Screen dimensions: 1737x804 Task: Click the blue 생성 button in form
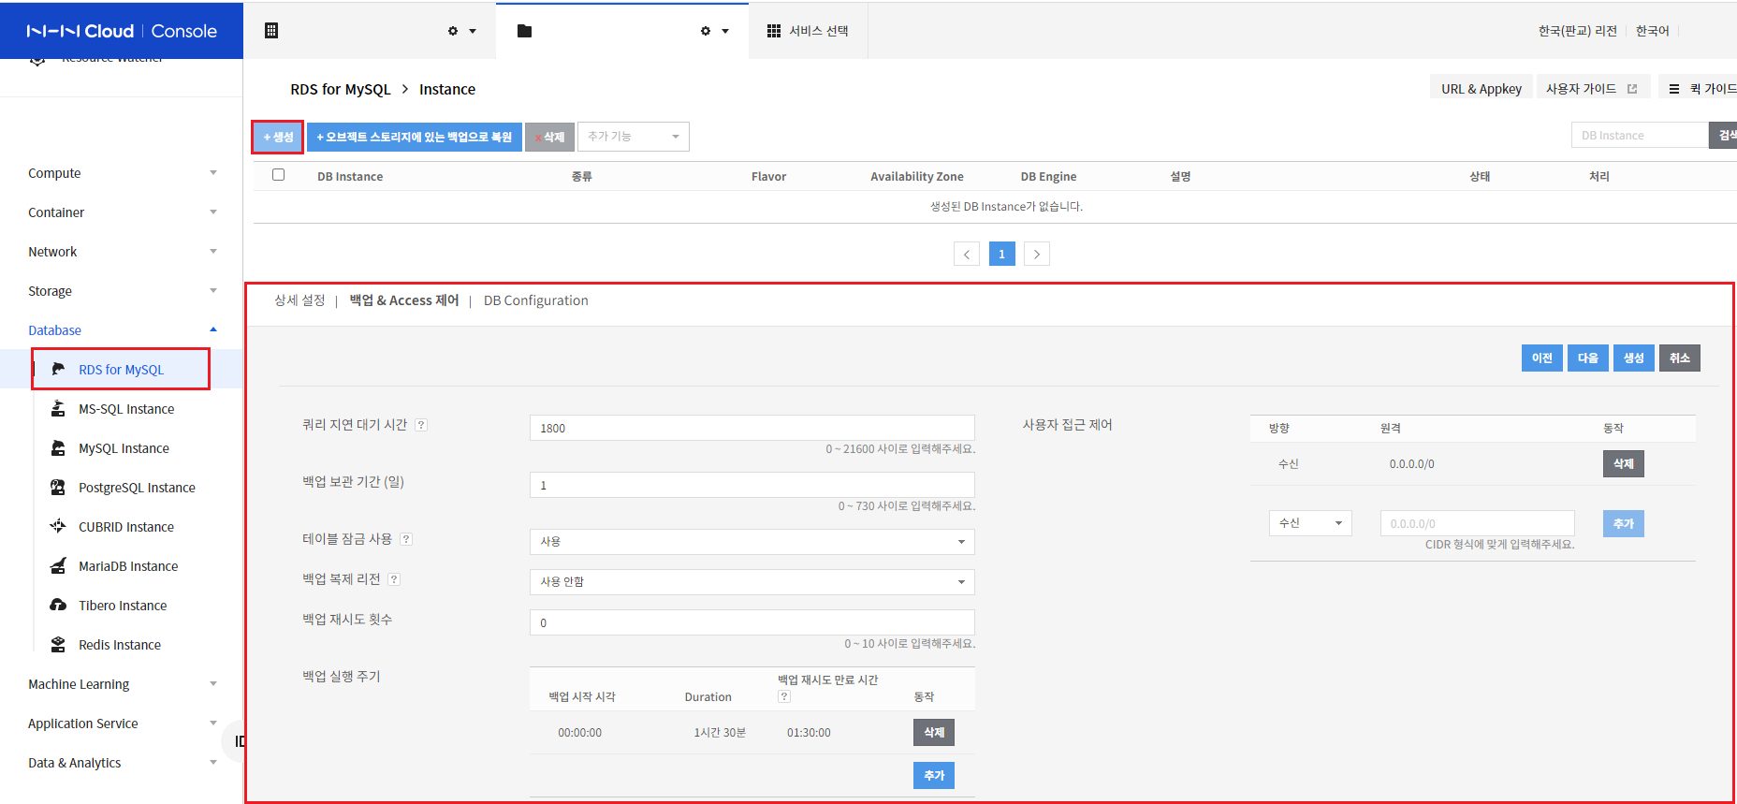tap(1634, 358)
